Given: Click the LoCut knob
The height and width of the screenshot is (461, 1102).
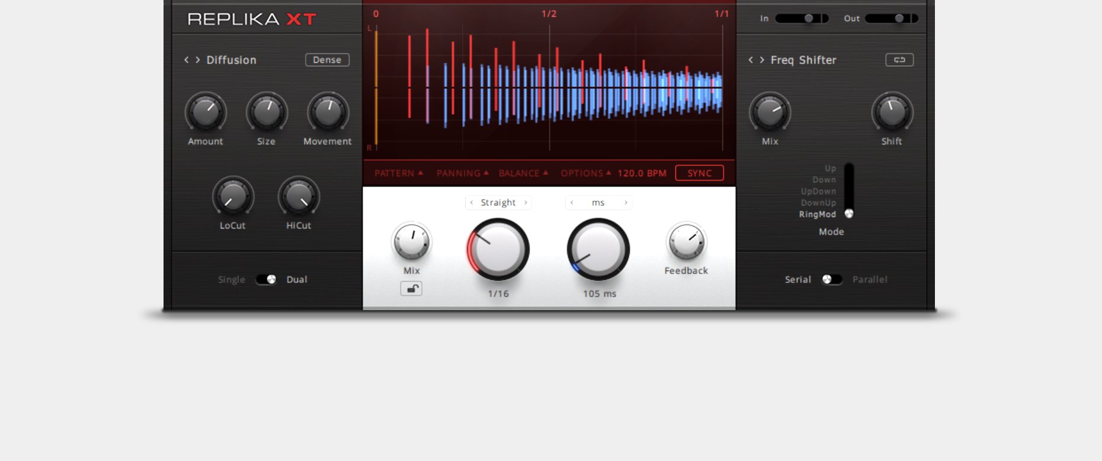Looking at the screenshot, I should [x=233, y=196].
